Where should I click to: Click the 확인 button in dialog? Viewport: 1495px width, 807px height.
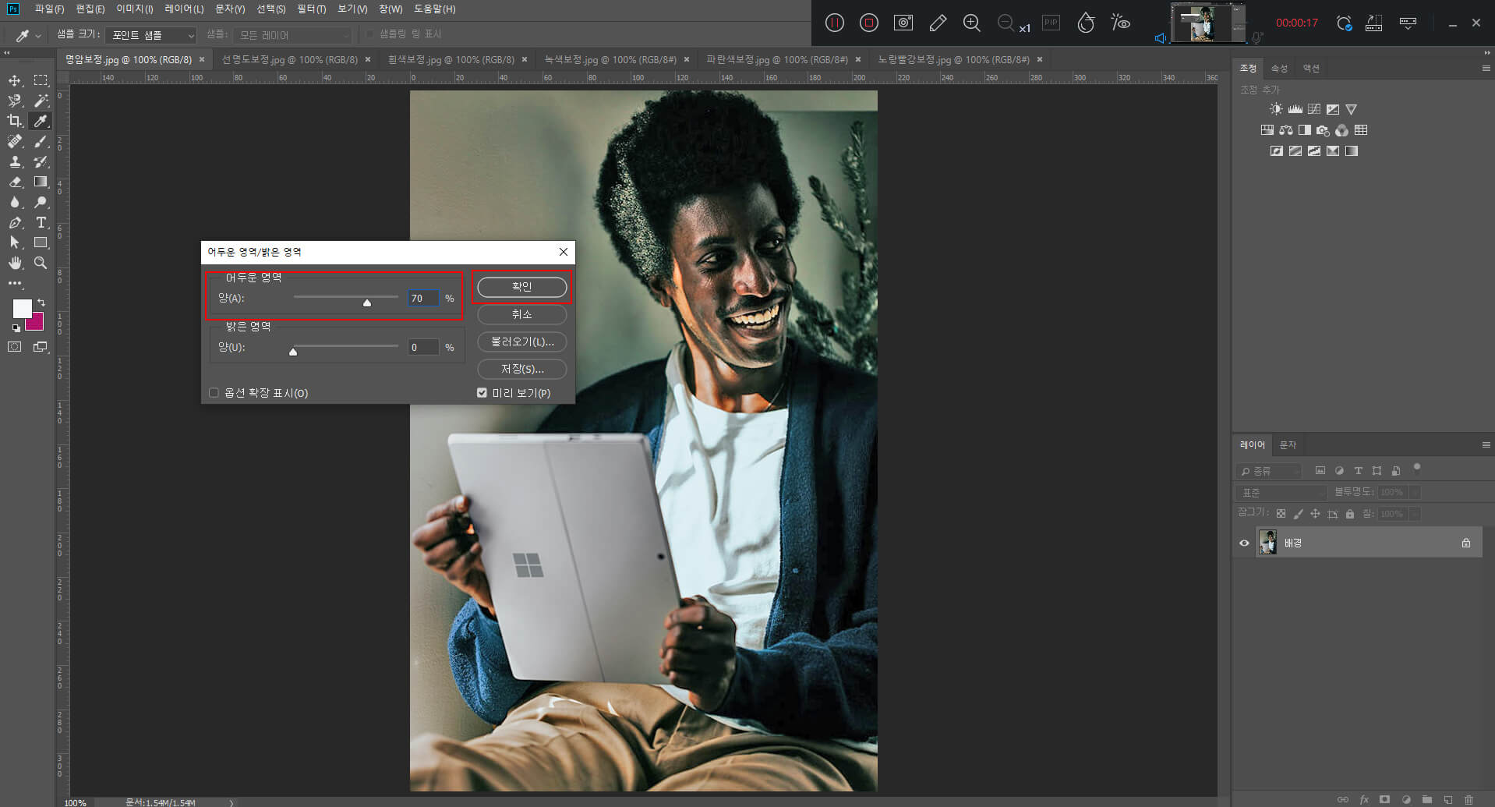(521, 287)
